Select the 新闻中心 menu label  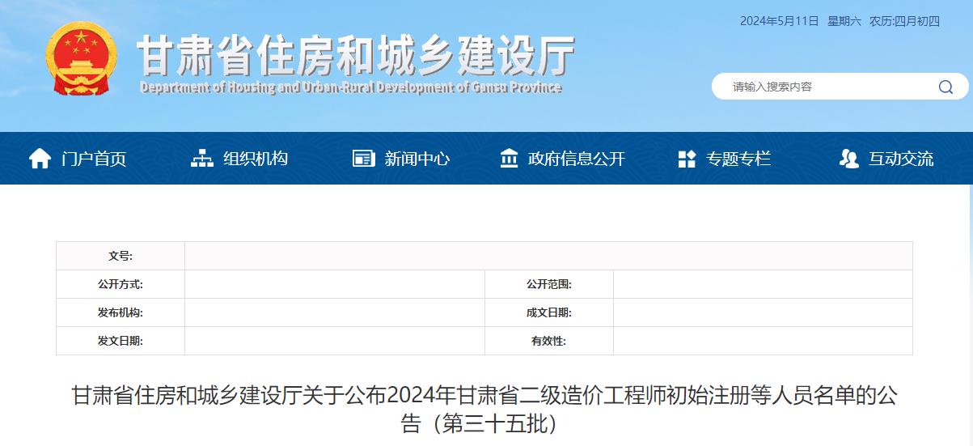pos(417,159)
